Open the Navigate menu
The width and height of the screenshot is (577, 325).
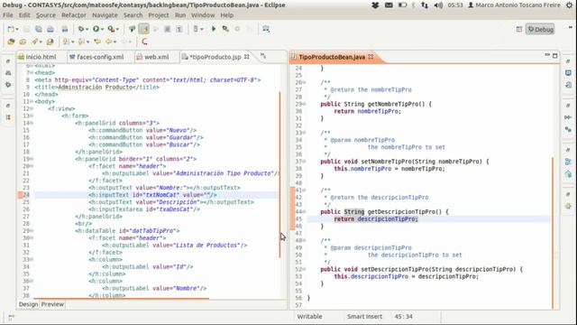[105, 15]
